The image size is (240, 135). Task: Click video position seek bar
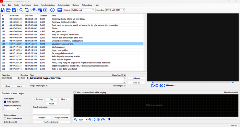tap(193, 83)
